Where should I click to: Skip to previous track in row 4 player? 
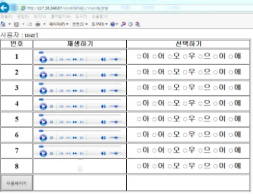(61, 106)
